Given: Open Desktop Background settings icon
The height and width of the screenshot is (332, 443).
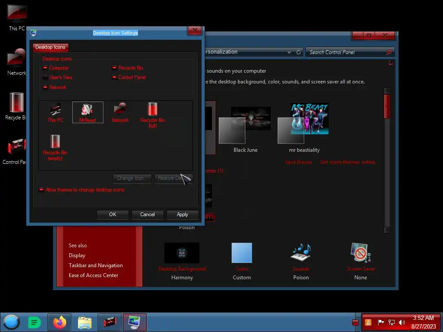Looking at the screenshot, I should click(x=182, y=253).
